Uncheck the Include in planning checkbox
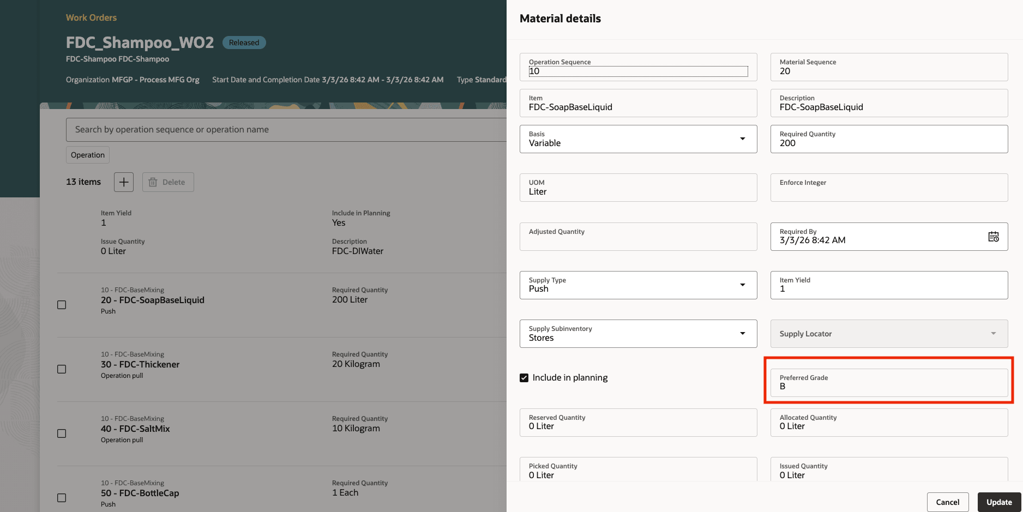 click(524, 378)
